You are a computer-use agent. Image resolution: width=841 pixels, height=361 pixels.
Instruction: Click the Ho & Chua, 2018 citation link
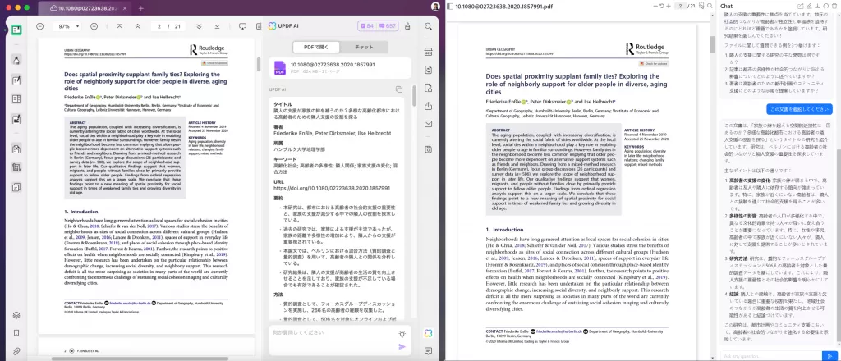pos(81,227)
